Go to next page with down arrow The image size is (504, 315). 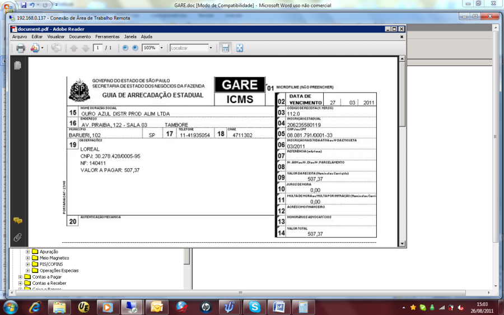pos(86,48)
